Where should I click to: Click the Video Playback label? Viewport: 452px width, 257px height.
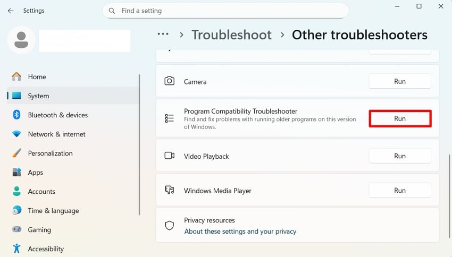point(206,156)
